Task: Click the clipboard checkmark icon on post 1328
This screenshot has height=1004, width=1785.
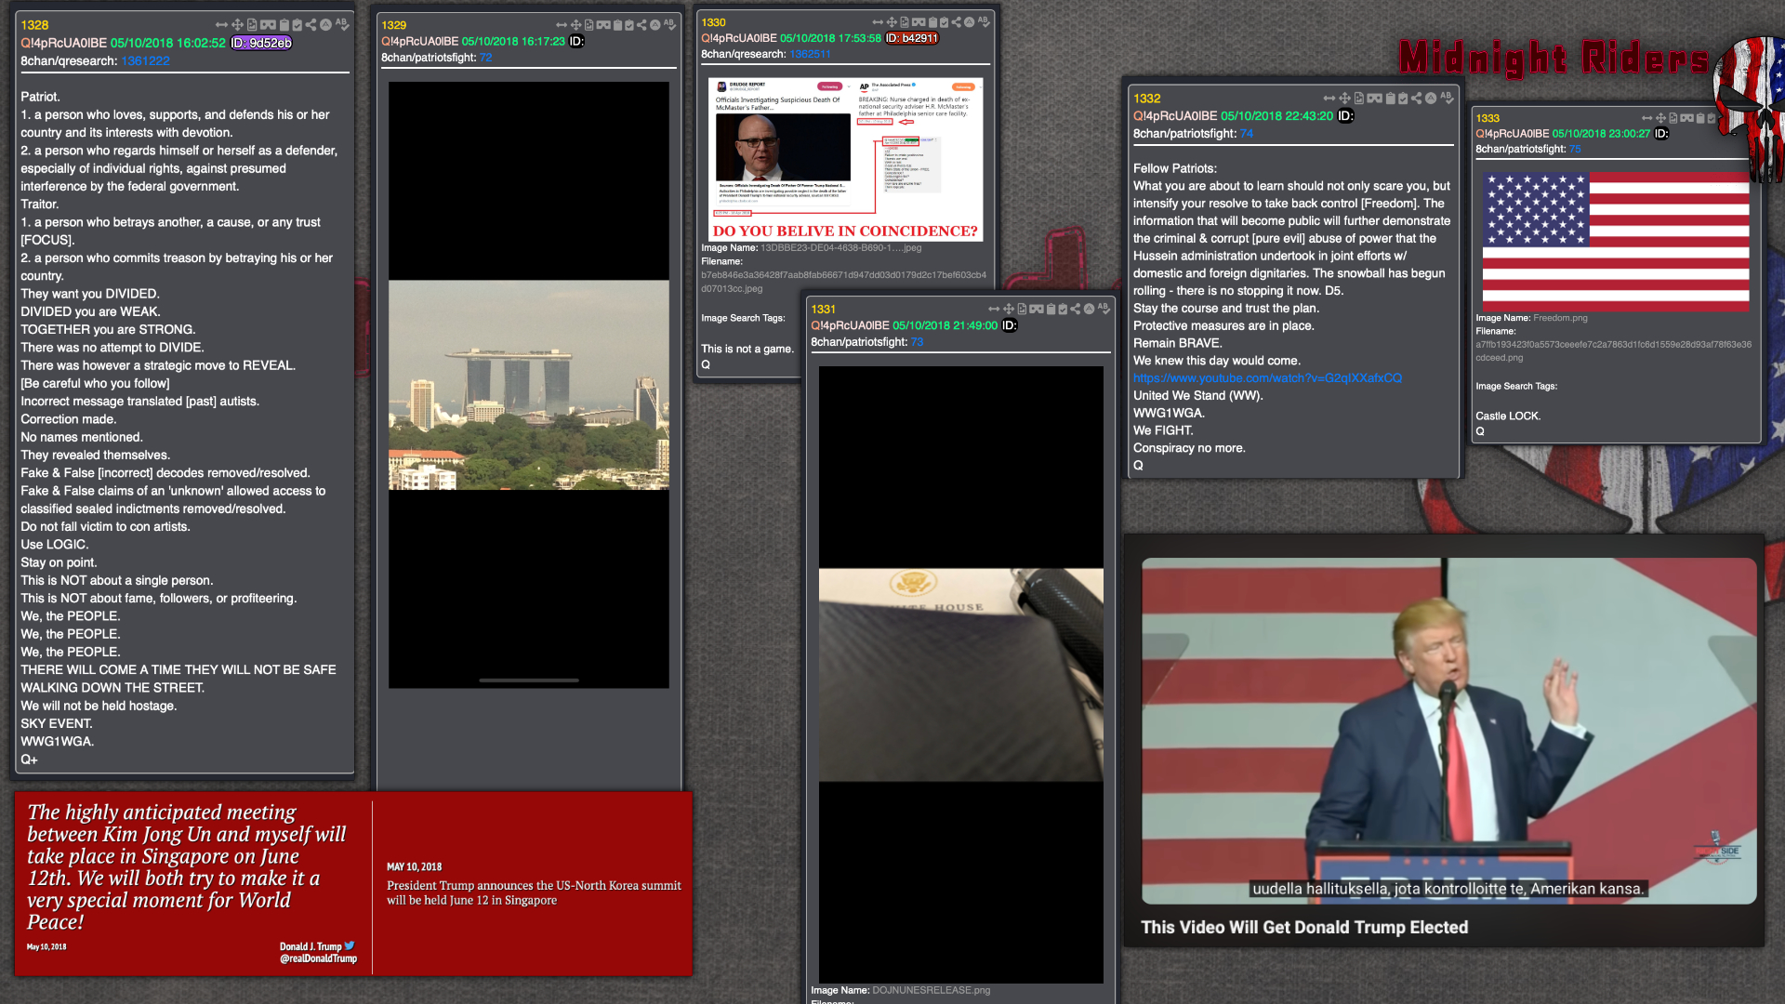Action: [297, 25]
